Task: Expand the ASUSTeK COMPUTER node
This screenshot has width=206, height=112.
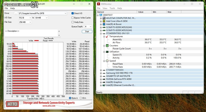Action: point(101,18)
